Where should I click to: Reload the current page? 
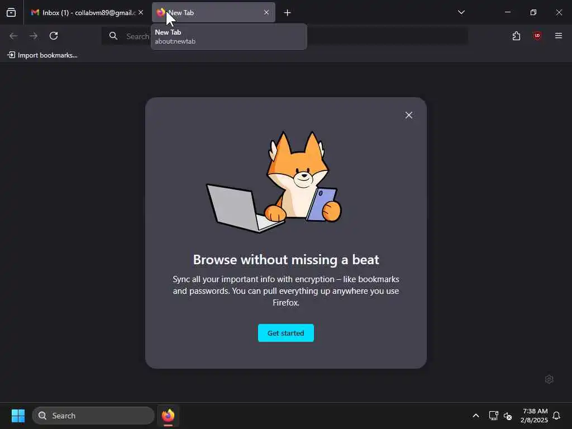[x=54, y=36]
